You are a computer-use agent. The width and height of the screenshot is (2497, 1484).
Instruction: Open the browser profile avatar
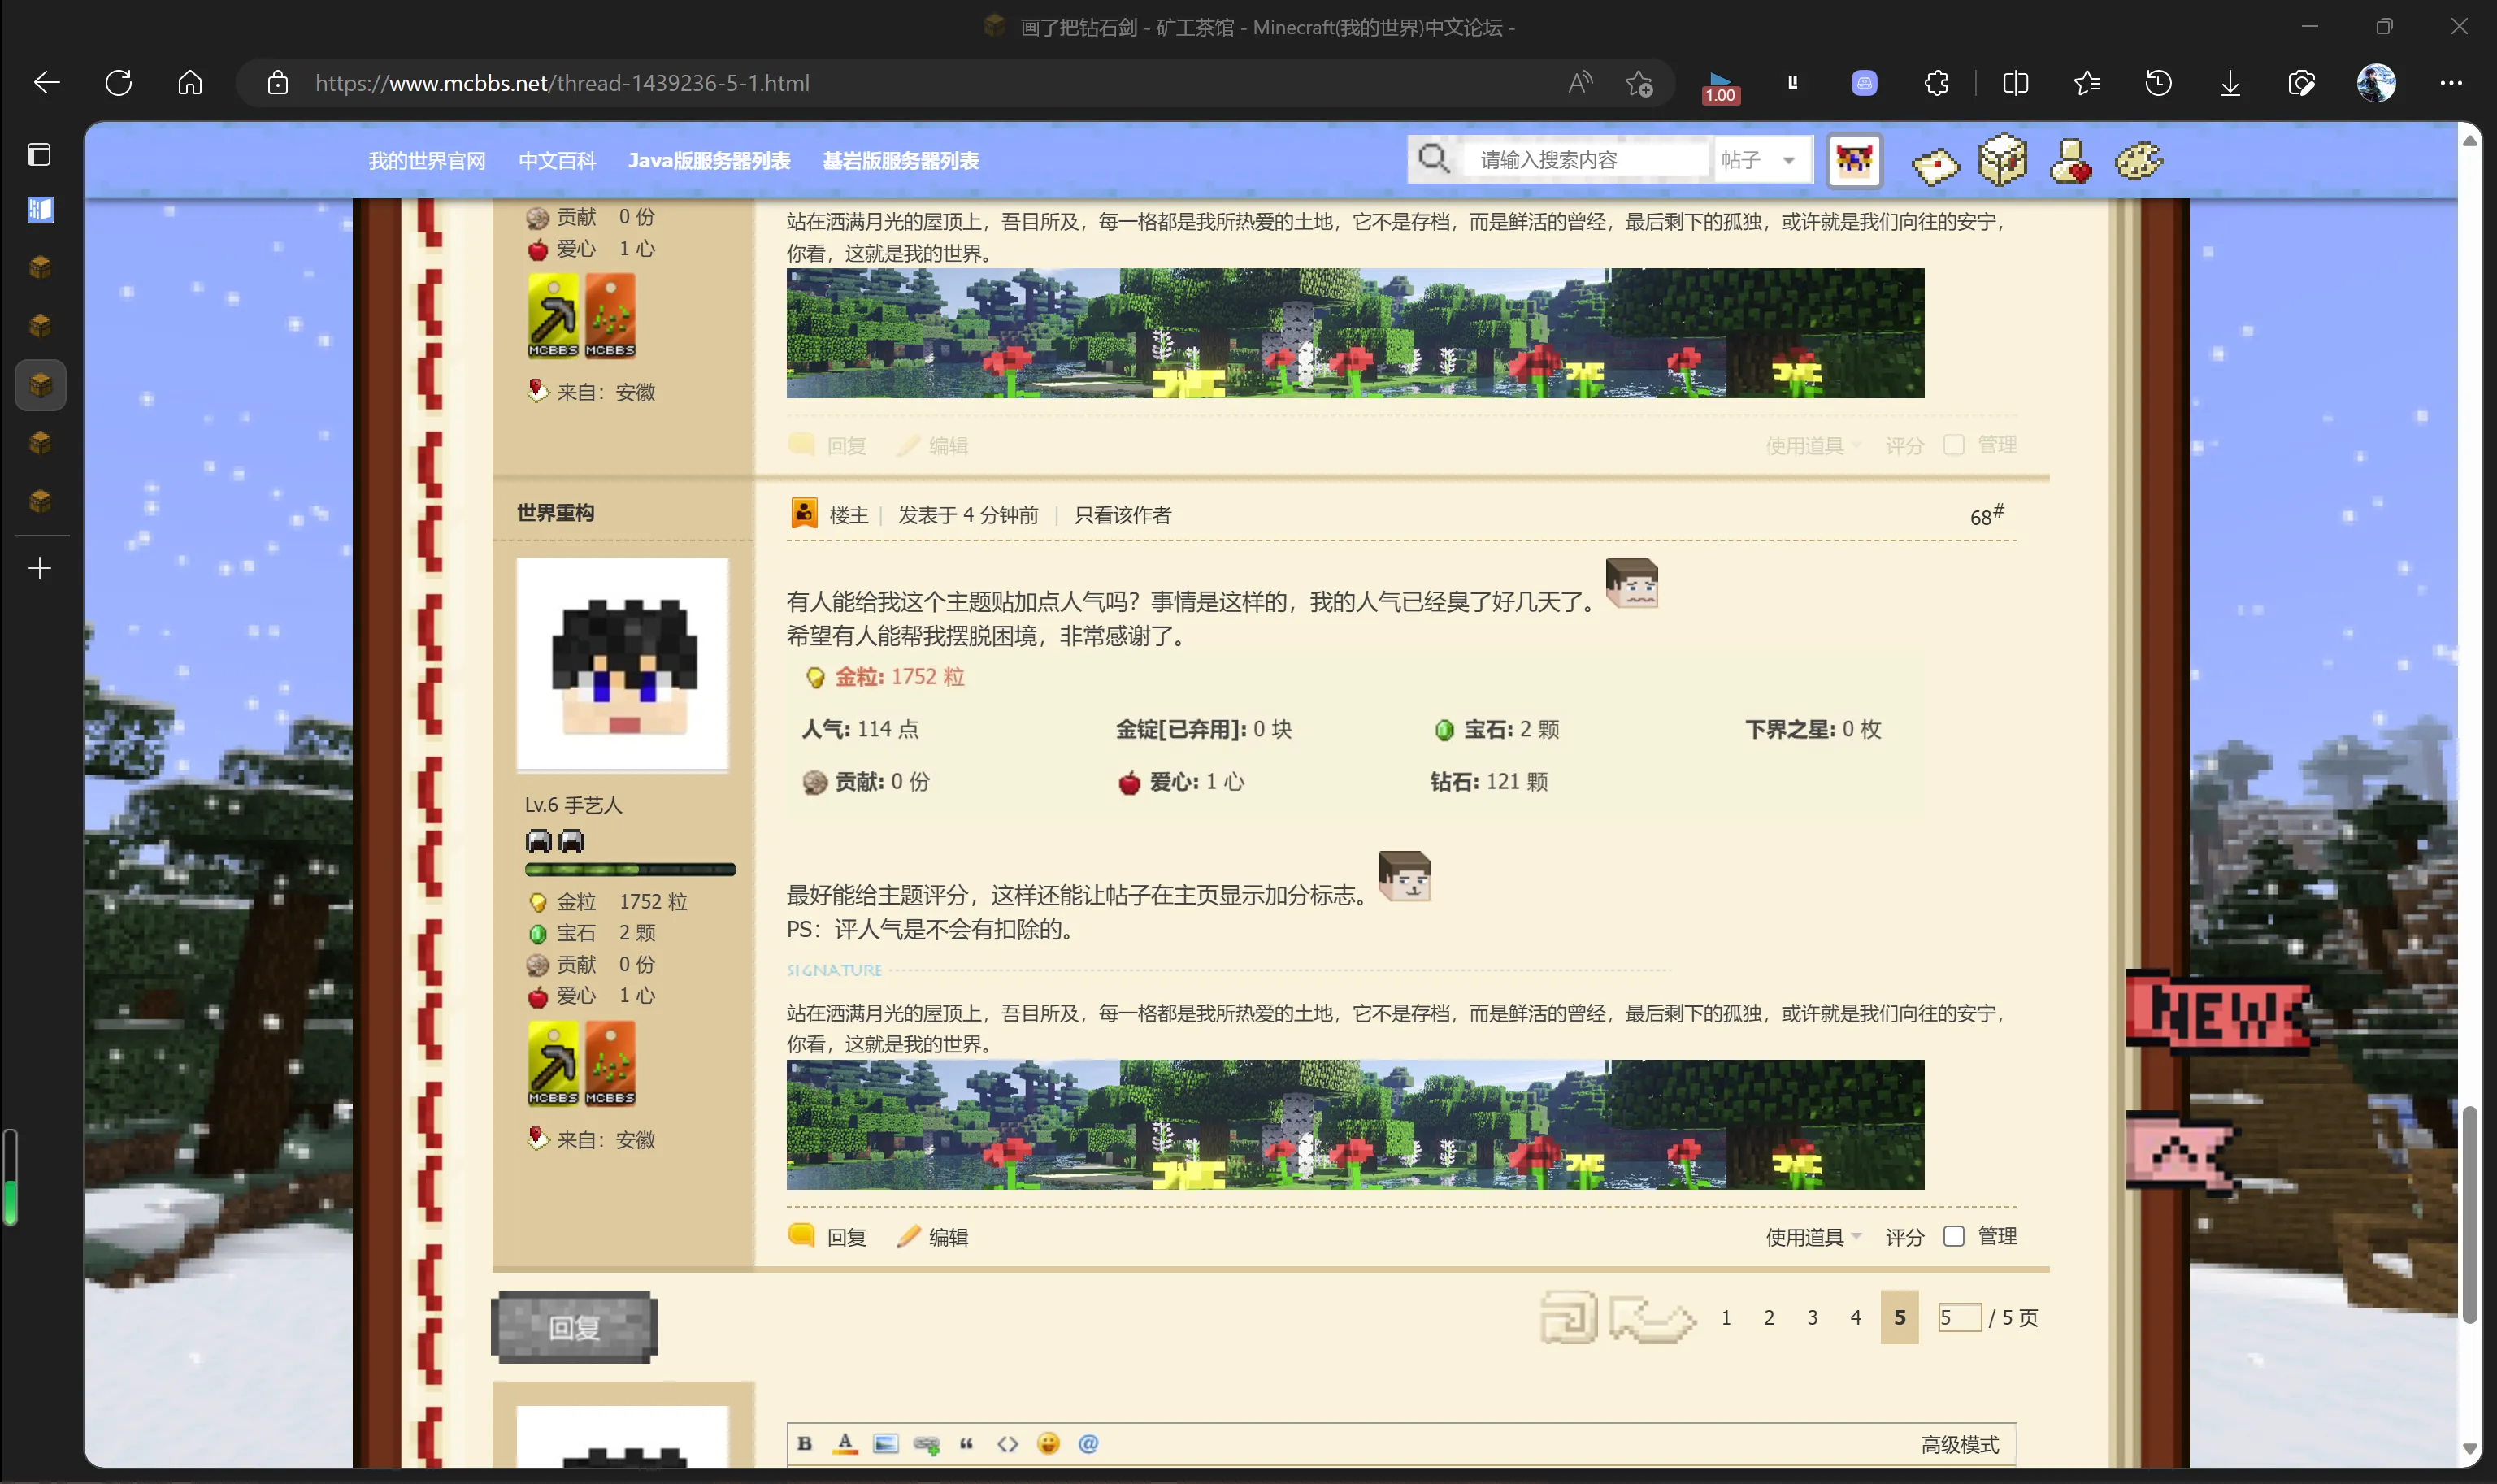(2375, 83)
